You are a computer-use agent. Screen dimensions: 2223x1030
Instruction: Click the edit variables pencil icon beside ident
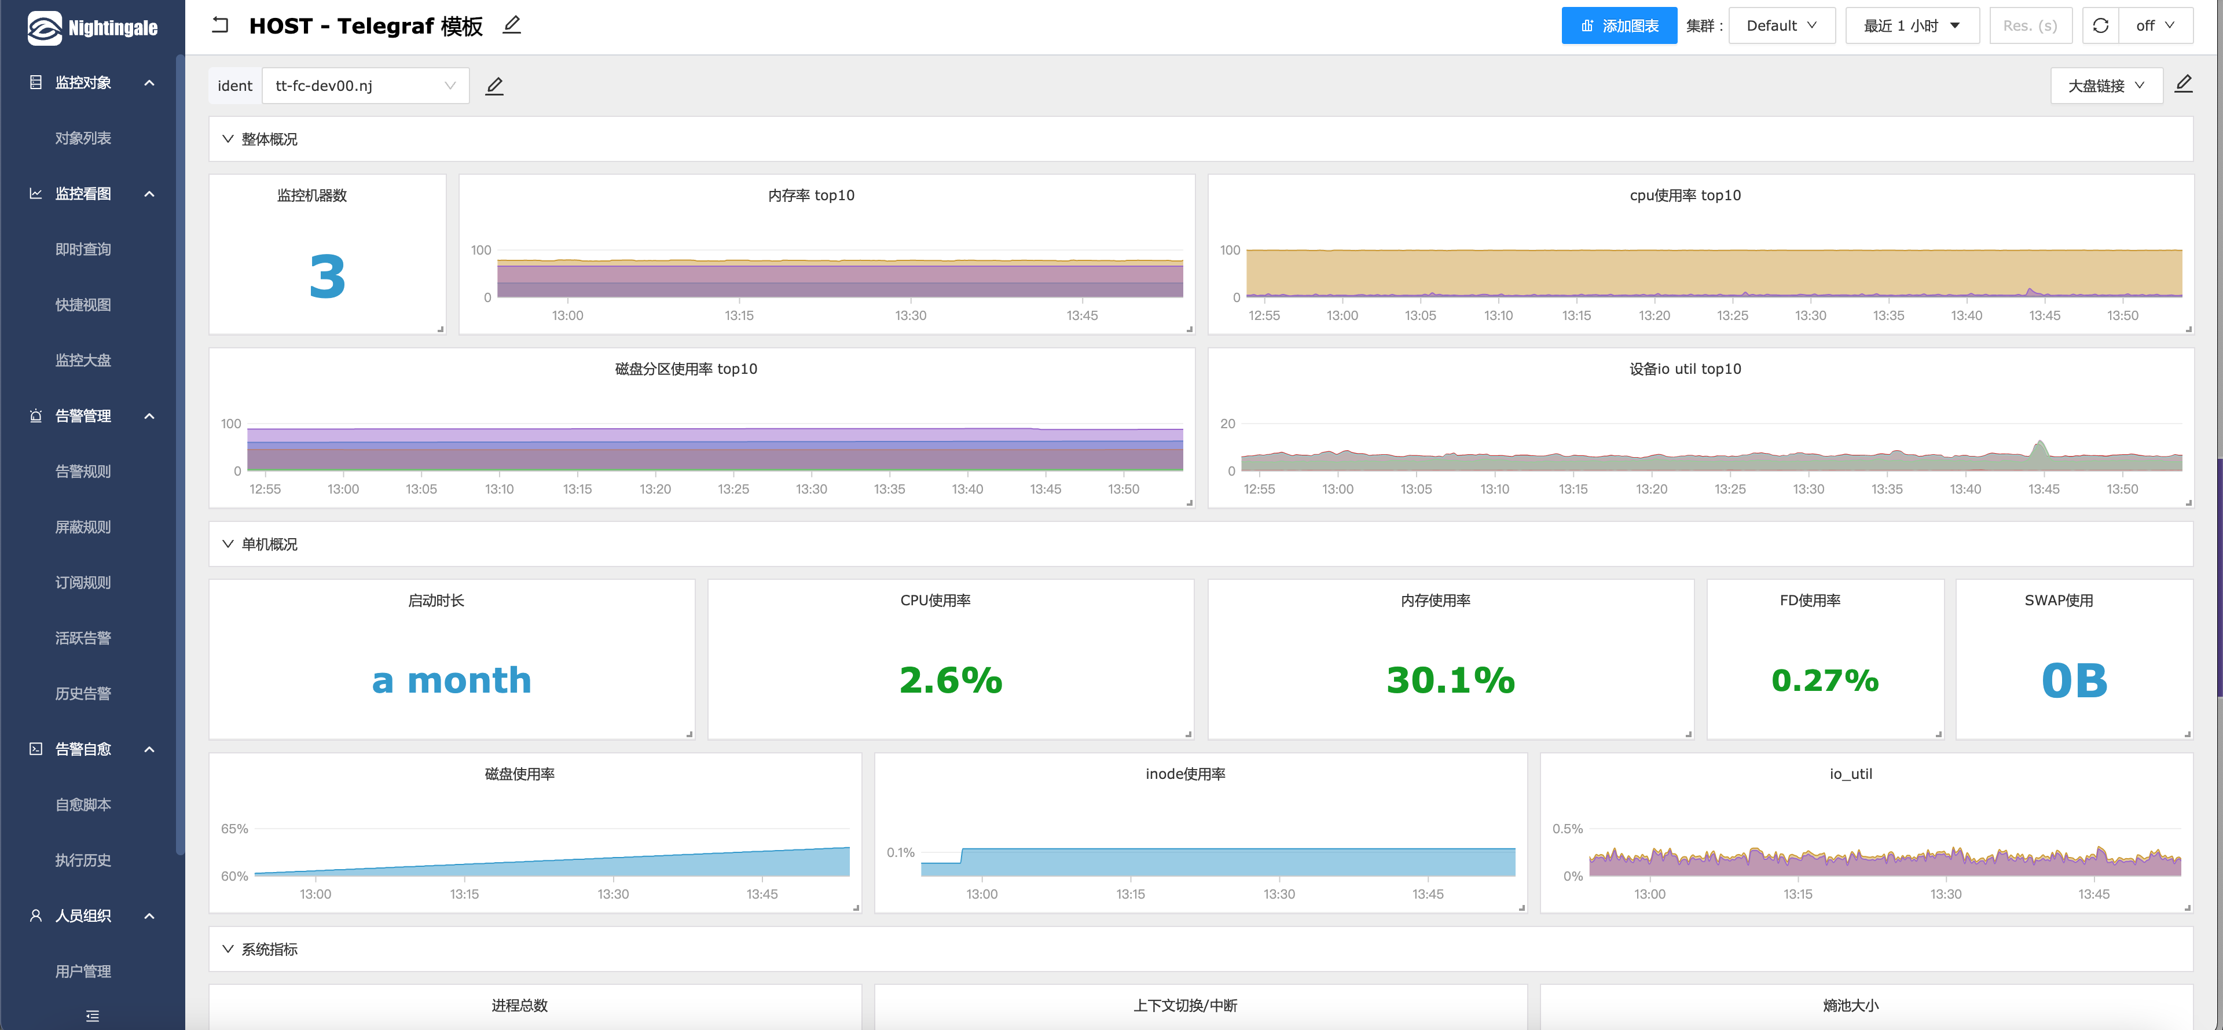[x=494, y=86]
